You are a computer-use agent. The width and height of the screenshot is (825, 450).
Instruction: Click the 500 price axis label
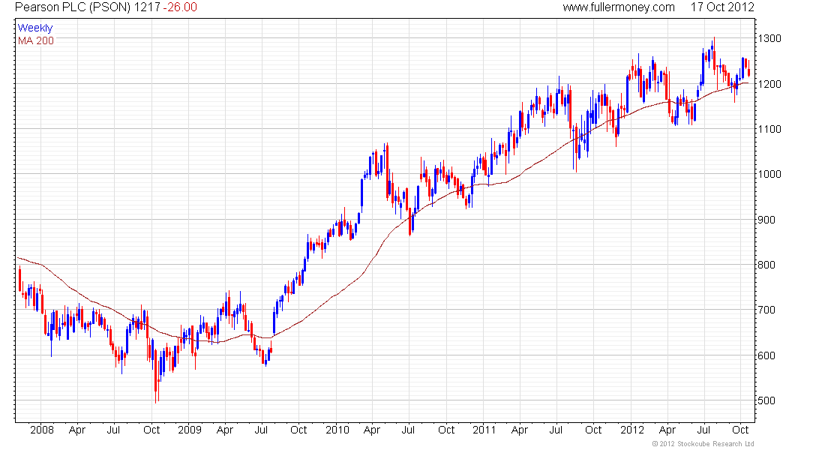click(x=766, y=400)
